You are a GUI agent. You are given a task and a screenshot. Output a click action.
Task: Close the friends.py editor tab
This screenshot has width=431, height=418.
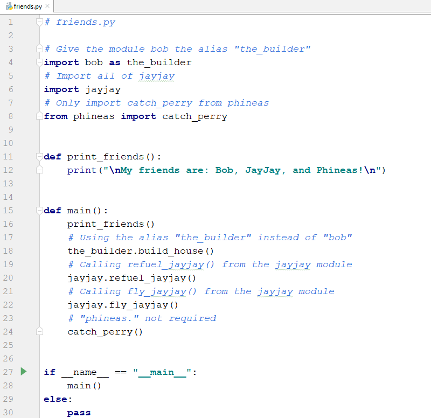tap(47, 6)
